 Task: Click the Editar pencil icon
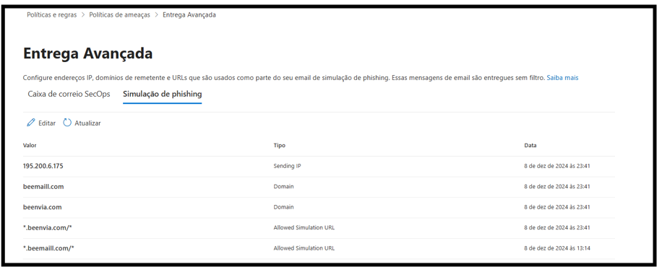pyautogui.click(x=30, y=123)
